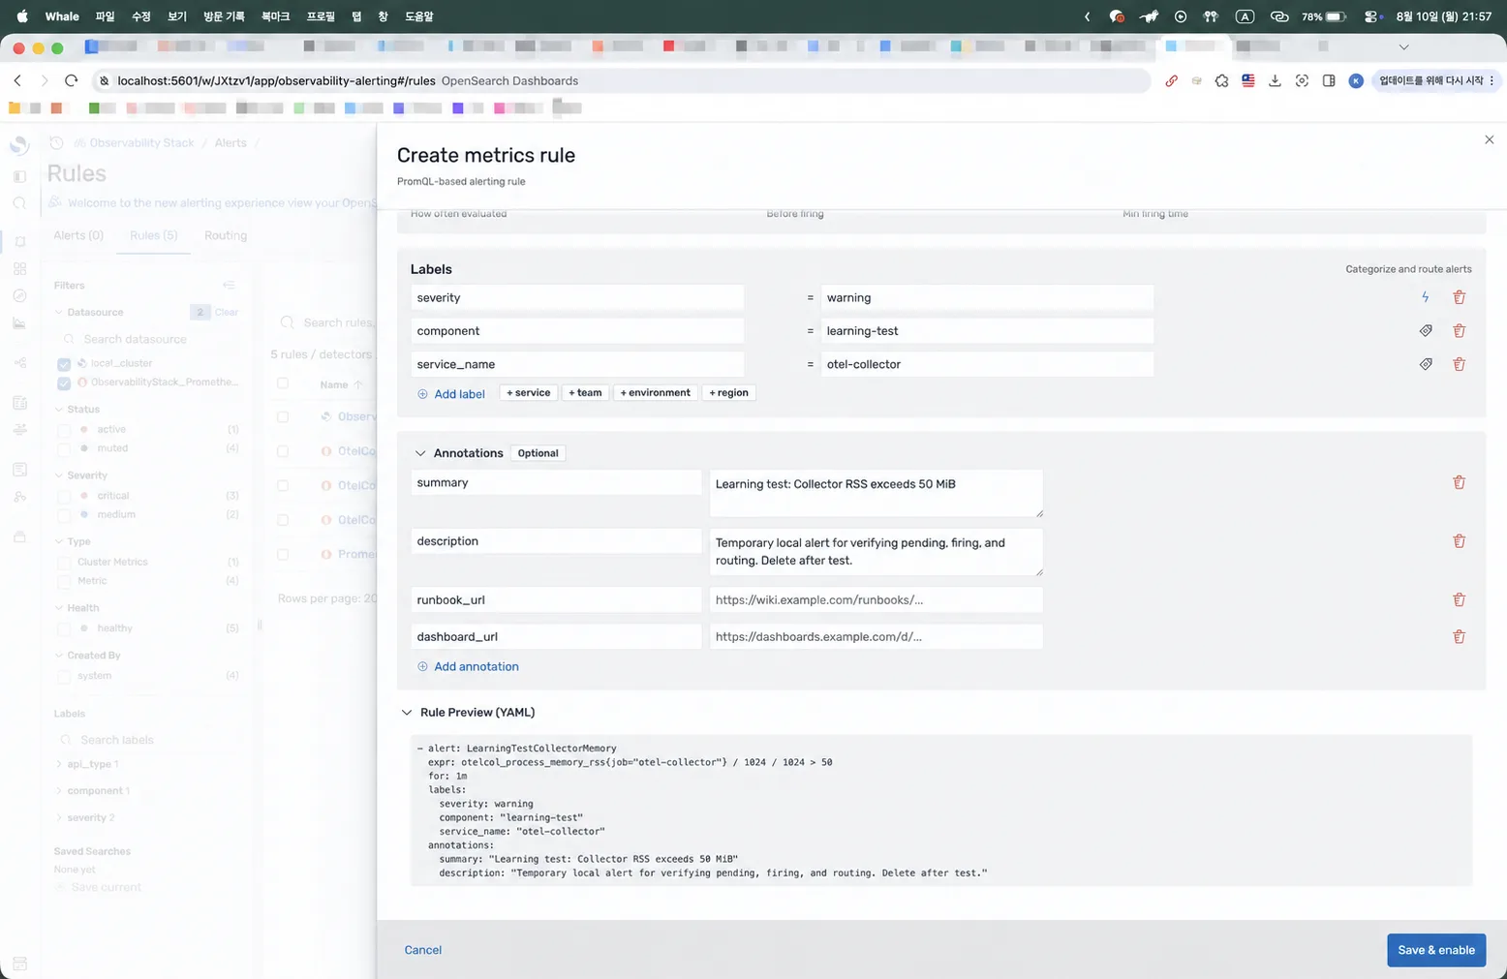Screen dimensions: 1507x979
Task: Delete the service_name label row
Action: pos(1459,364)
